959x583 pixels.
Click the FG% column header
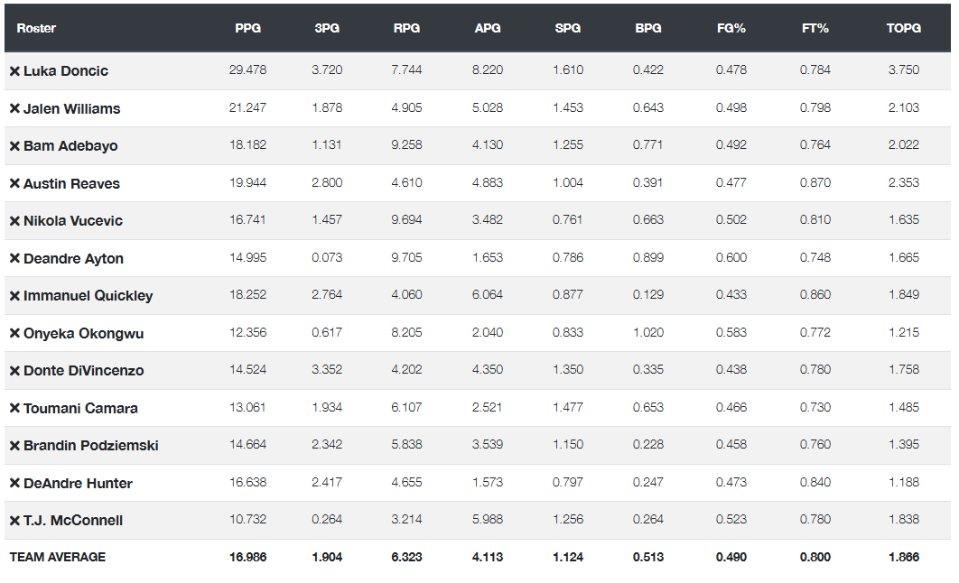click(731, 28)
